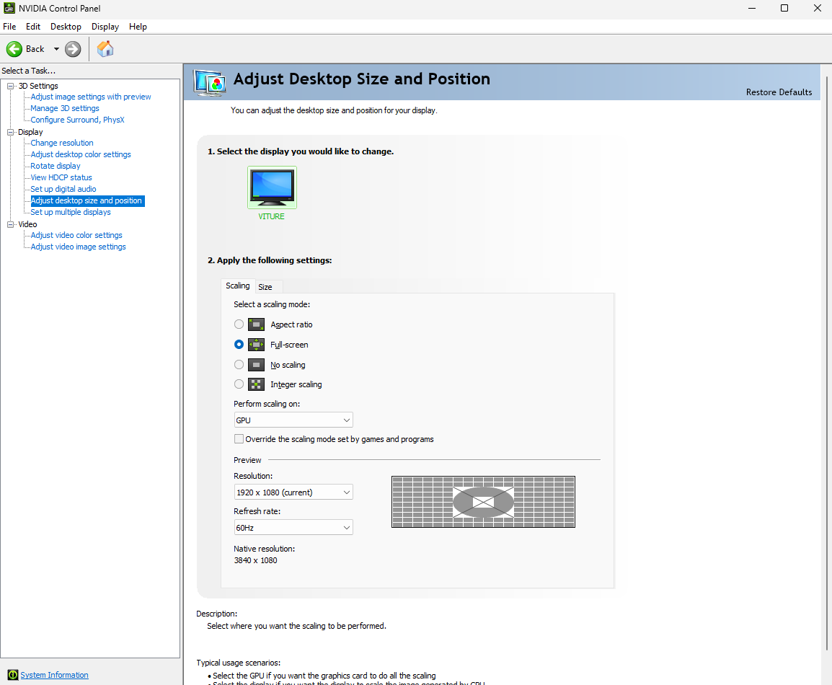The image size is (832, 685).
Task: Open the Resolution dropdown
Action: pos(293,492)
